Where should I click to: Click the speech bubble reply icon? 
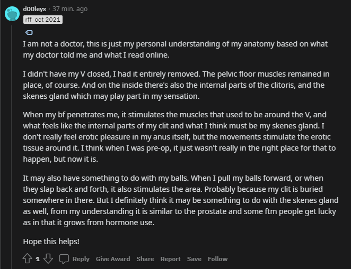click(x=64, y=259)
